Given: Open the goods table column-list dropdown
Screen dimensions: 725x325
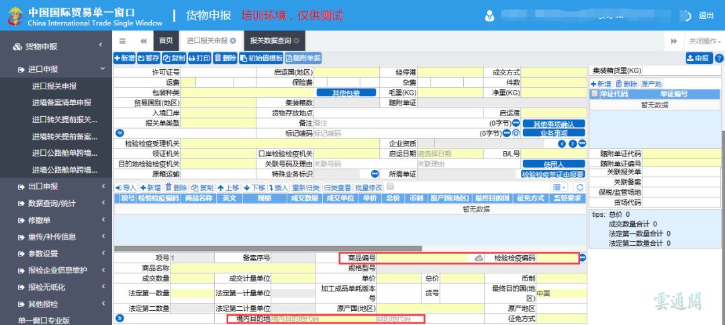Looking at the screenshot, I should [559, 187].
